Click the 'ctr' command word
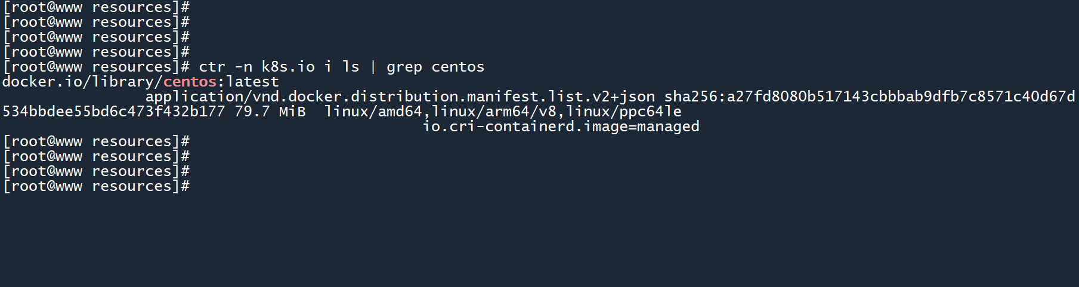Viewport: 1079px width, 287px height. [212, 67]
